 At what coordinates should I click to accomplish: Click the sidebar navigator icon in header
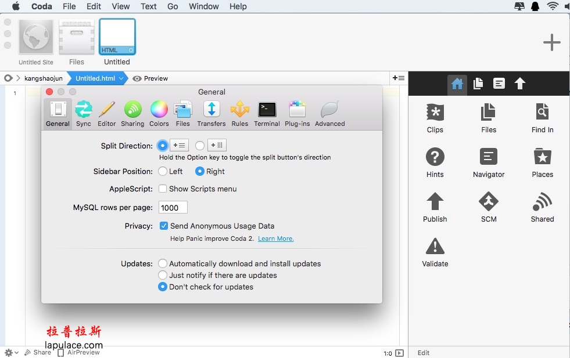click(499, 84)
